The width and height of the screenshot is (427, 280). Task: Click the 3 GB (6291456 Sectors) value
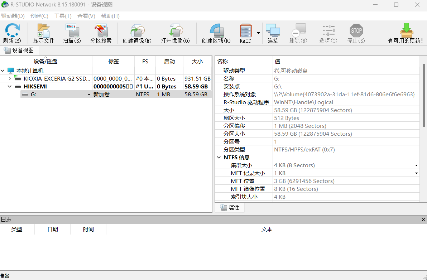[304, 181]
